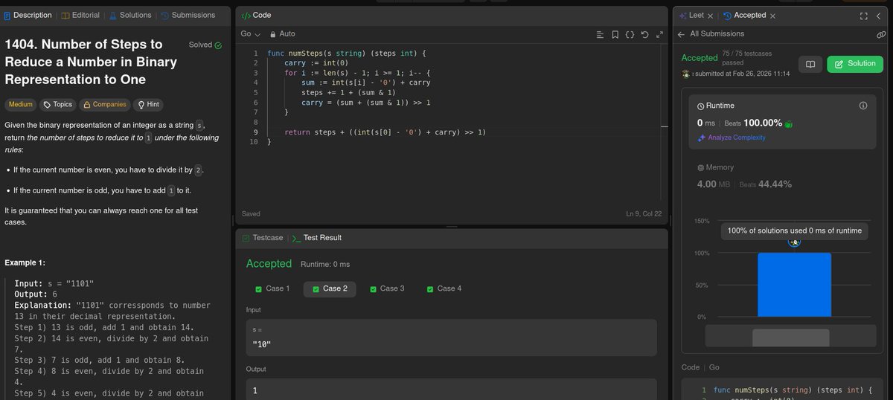The width and height of the screenshot is (893, 400).
Task: Expand the code editor to fullscreen
Action: (x=659, y=34)
